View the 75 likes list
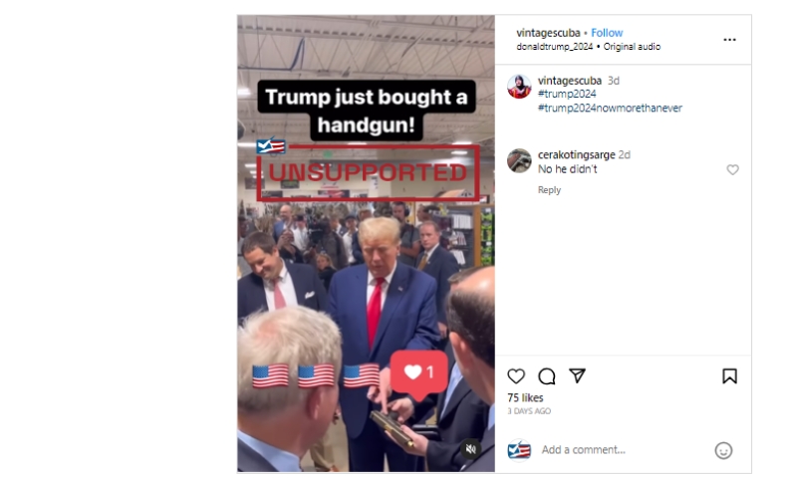Viewport: 797px width, 478px height. point(525,397)
